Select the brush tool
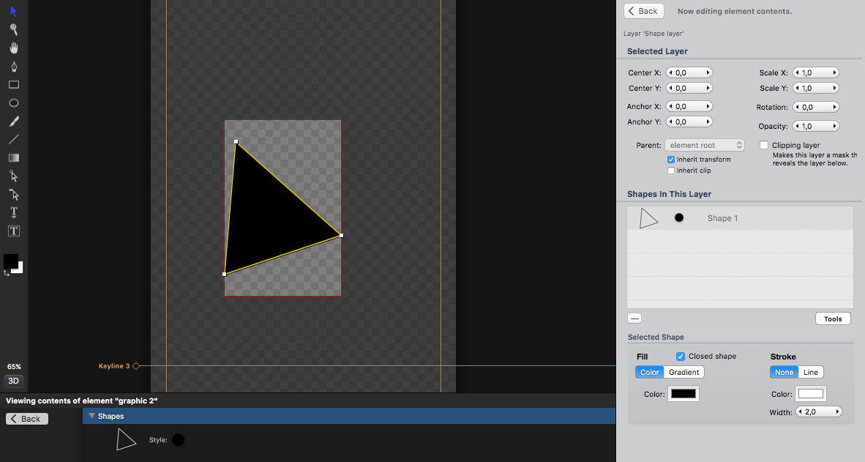 tap(14, 122)
